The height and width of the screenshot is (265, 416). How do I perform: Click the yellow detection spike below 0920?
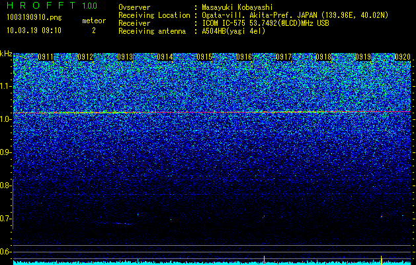(381, 259)
